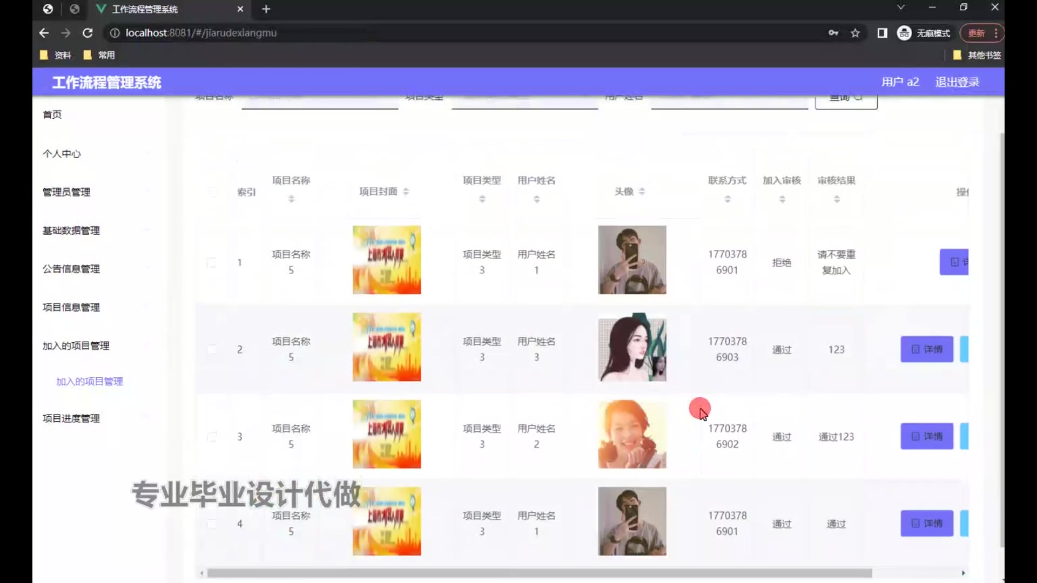Expand the 个人中心 sidebar menu

(x=62, y=154)
